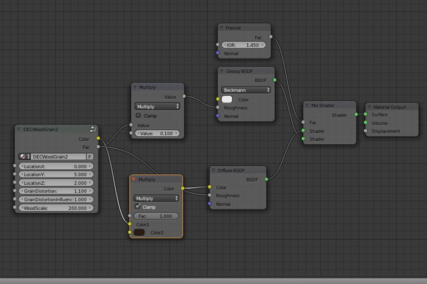This screenshot has height=284, width=427.
Task: Click the Color1 input socket
Action: (130, 224)
